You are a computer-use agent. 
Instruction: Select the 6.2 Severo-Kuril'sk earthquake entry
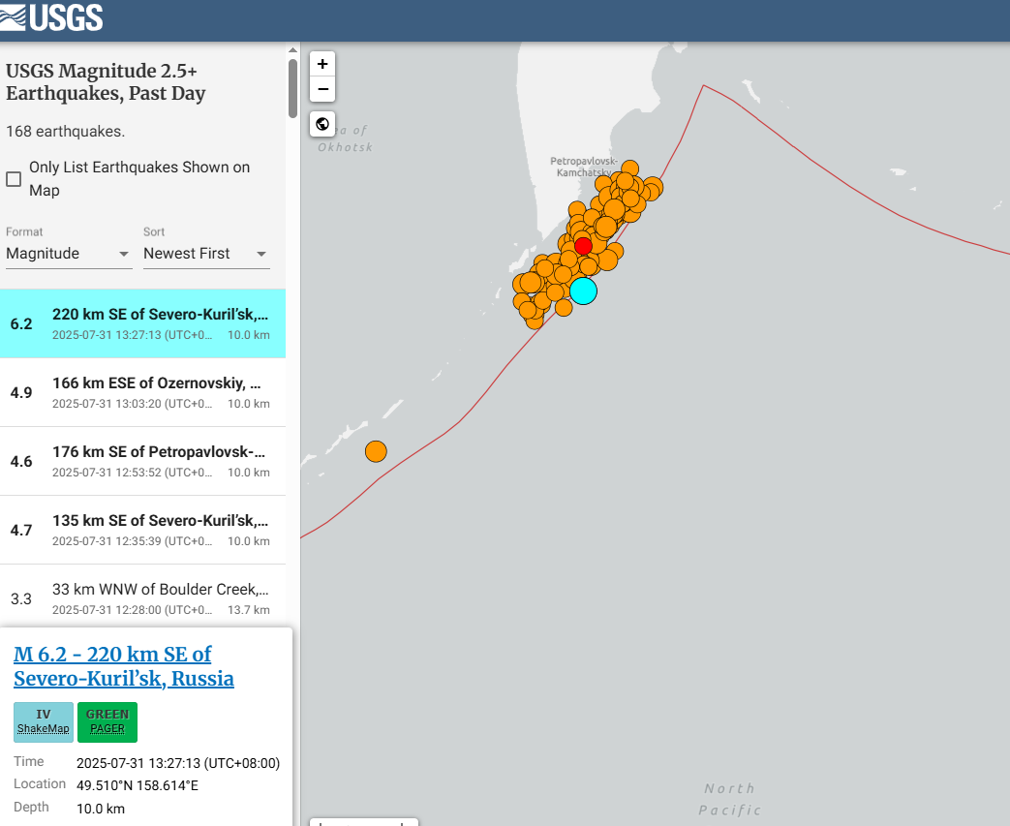[143, 323]
